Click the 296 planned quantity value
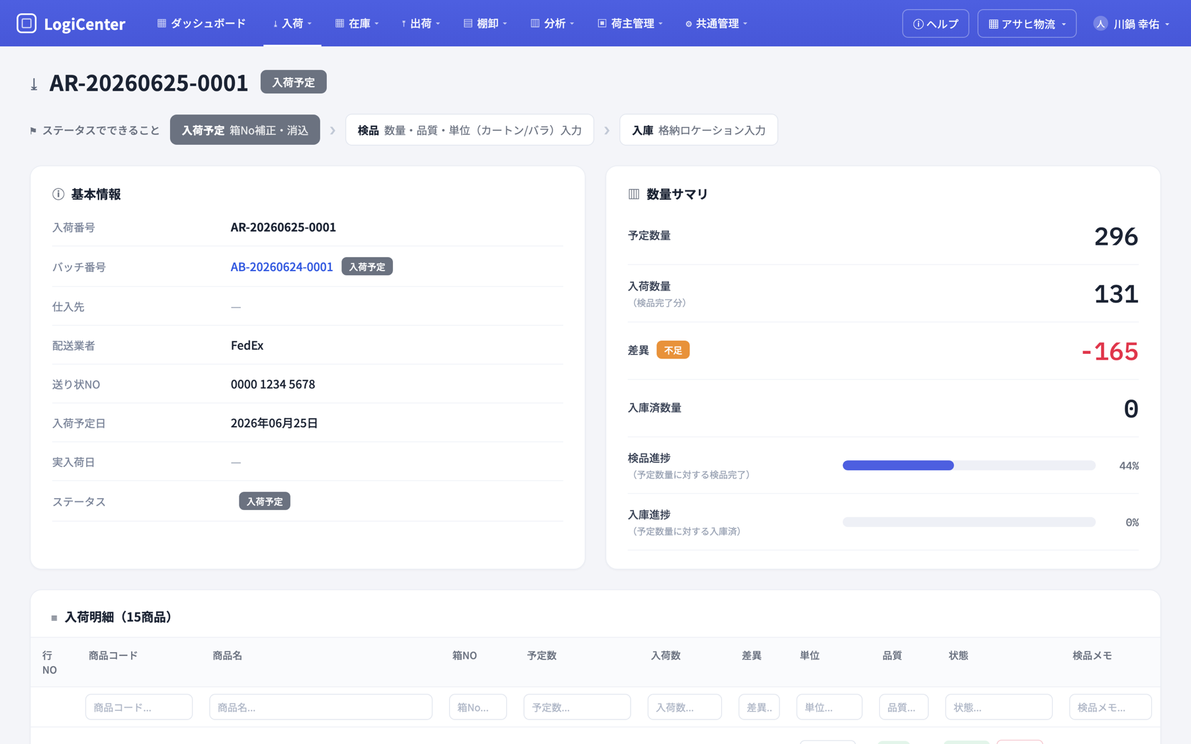1191x744 pixels. coord(1116,236)
